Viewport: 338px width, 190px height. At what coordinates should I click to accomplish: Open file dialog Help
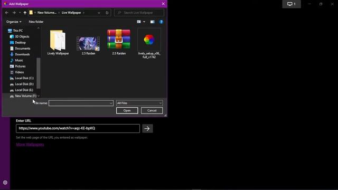point(161,22)
